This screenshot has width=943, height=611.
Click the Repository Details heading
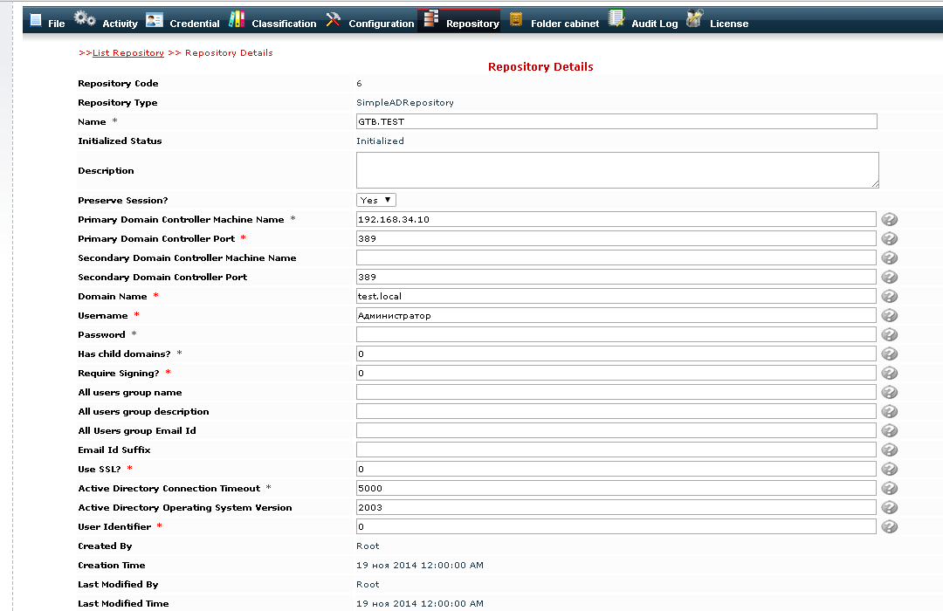point(540,66)
